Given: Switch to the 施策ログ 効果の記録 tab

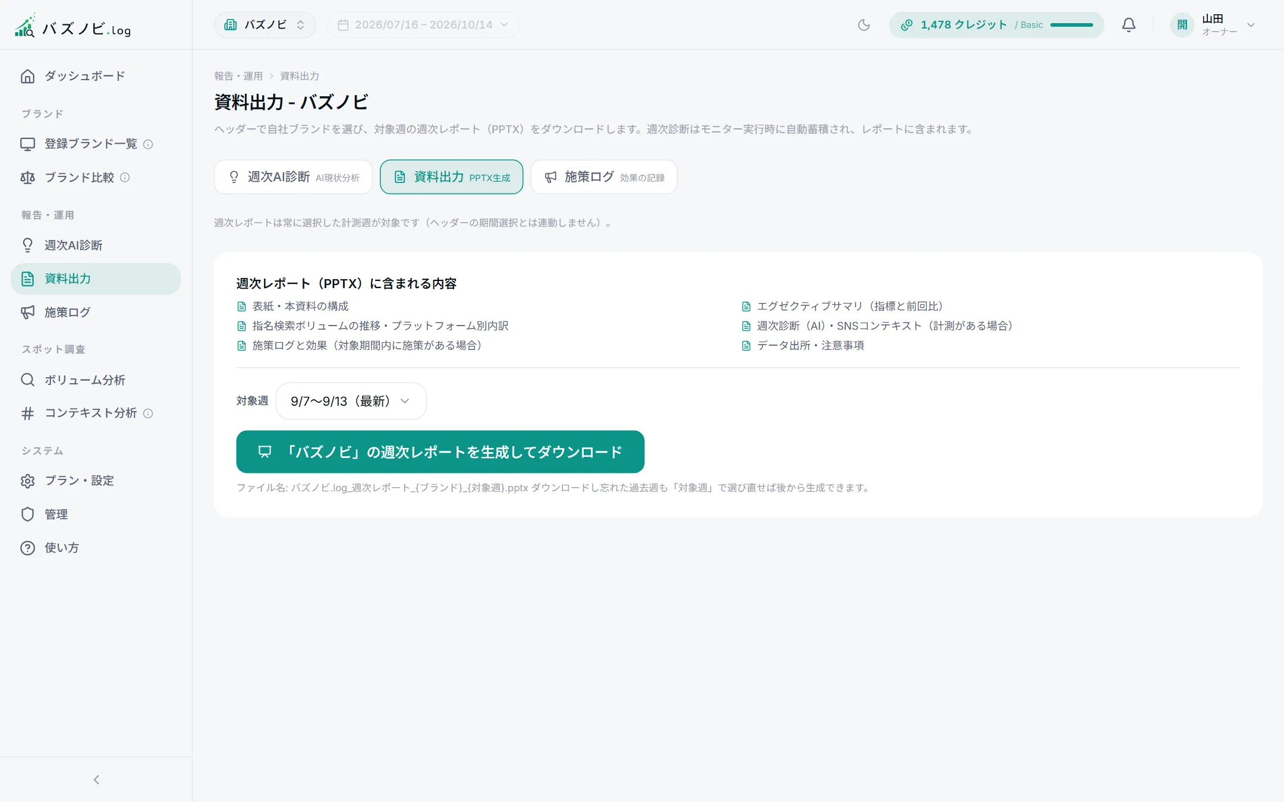Looking at the screenshot, I should click(604, 177).
